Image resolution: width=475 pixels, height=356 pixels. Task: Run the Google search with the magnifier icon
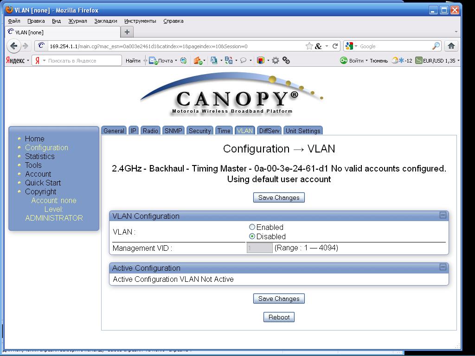point(436,46)
